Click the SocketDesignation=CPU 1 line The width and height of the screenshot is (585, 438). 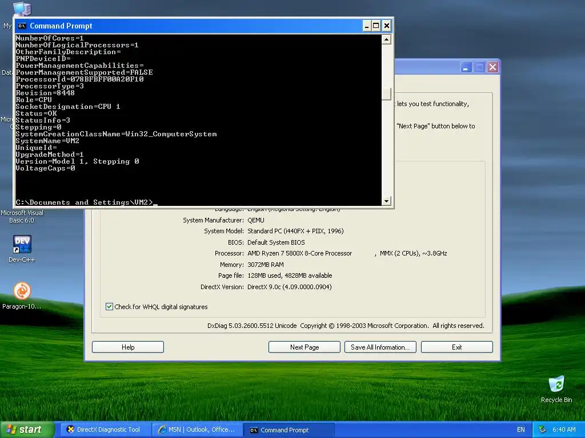(68, 107)
